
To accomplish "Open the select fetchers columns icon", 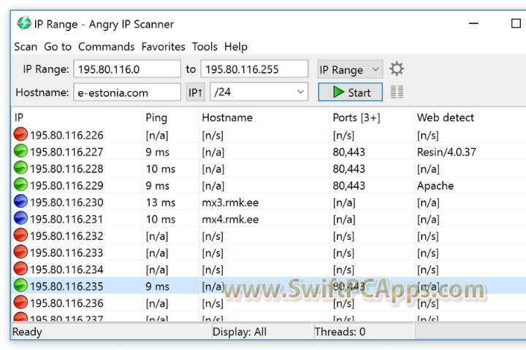I will [x=397, y=92].
